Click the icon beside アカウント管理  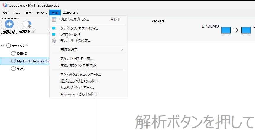54,34
